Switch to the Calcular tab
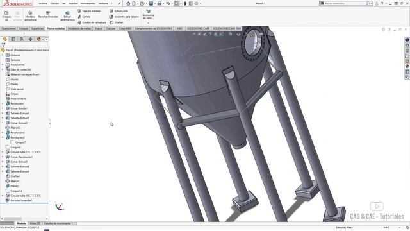Screen dimensions: 410x231 111,28
